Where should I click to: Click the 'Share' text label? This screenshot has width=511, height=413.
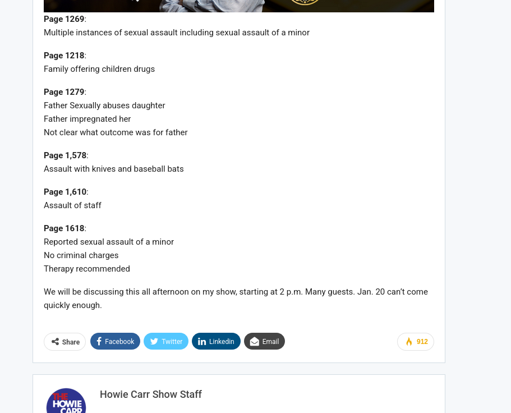coord(71,342)
